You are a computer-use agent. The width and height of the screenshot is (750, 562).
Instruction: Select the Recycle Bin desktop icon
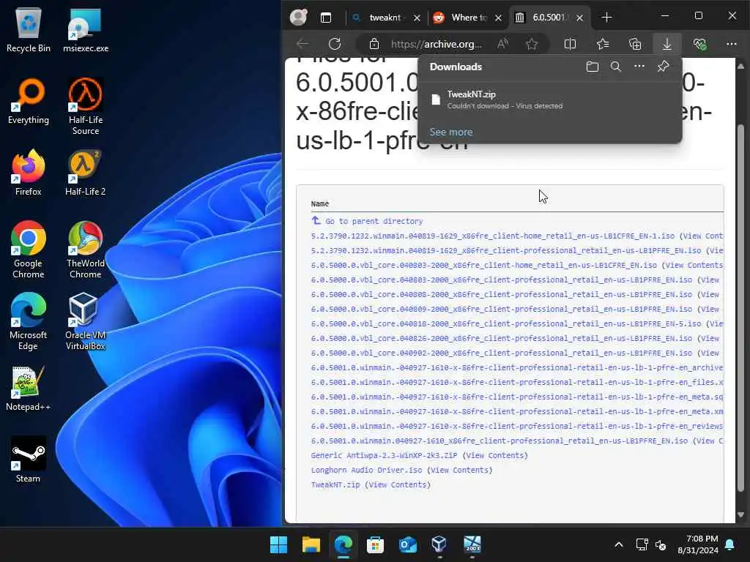(x=29, y=31)
